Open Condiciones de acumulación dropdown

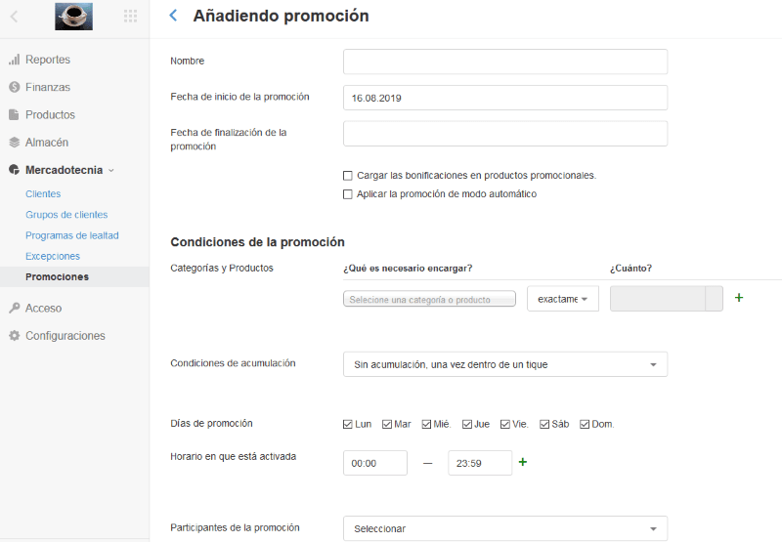[505, 364]
